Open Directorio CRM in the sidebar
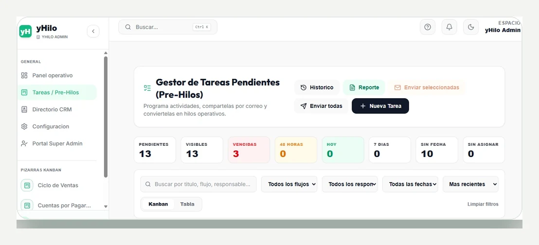The image size is (539, 245). pyautogui.click(x=57, y=109)
